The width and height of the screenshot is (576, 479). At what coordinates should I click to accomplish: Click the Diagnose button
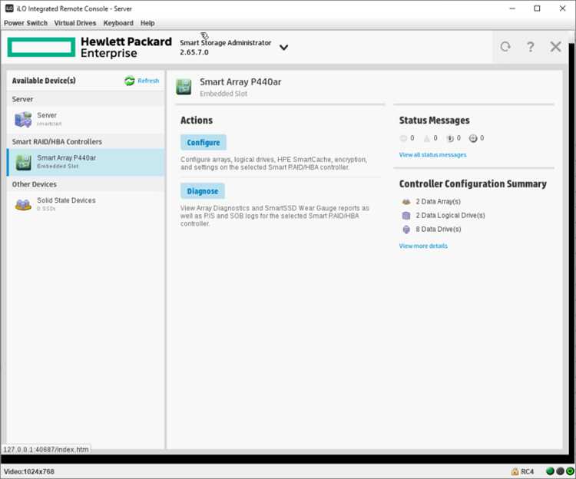203,191
